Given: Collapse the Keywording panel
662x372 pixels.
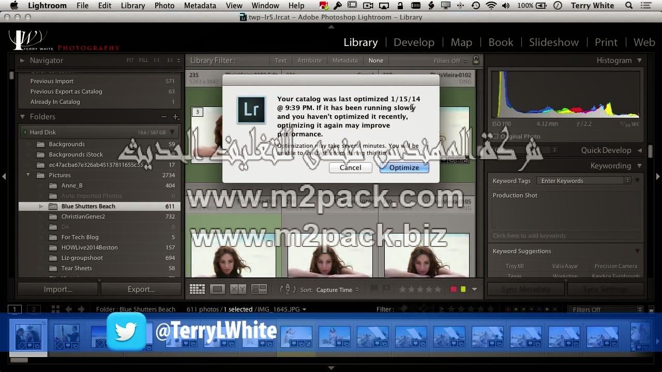Looking at the screenshot, I should pos(640,166).
